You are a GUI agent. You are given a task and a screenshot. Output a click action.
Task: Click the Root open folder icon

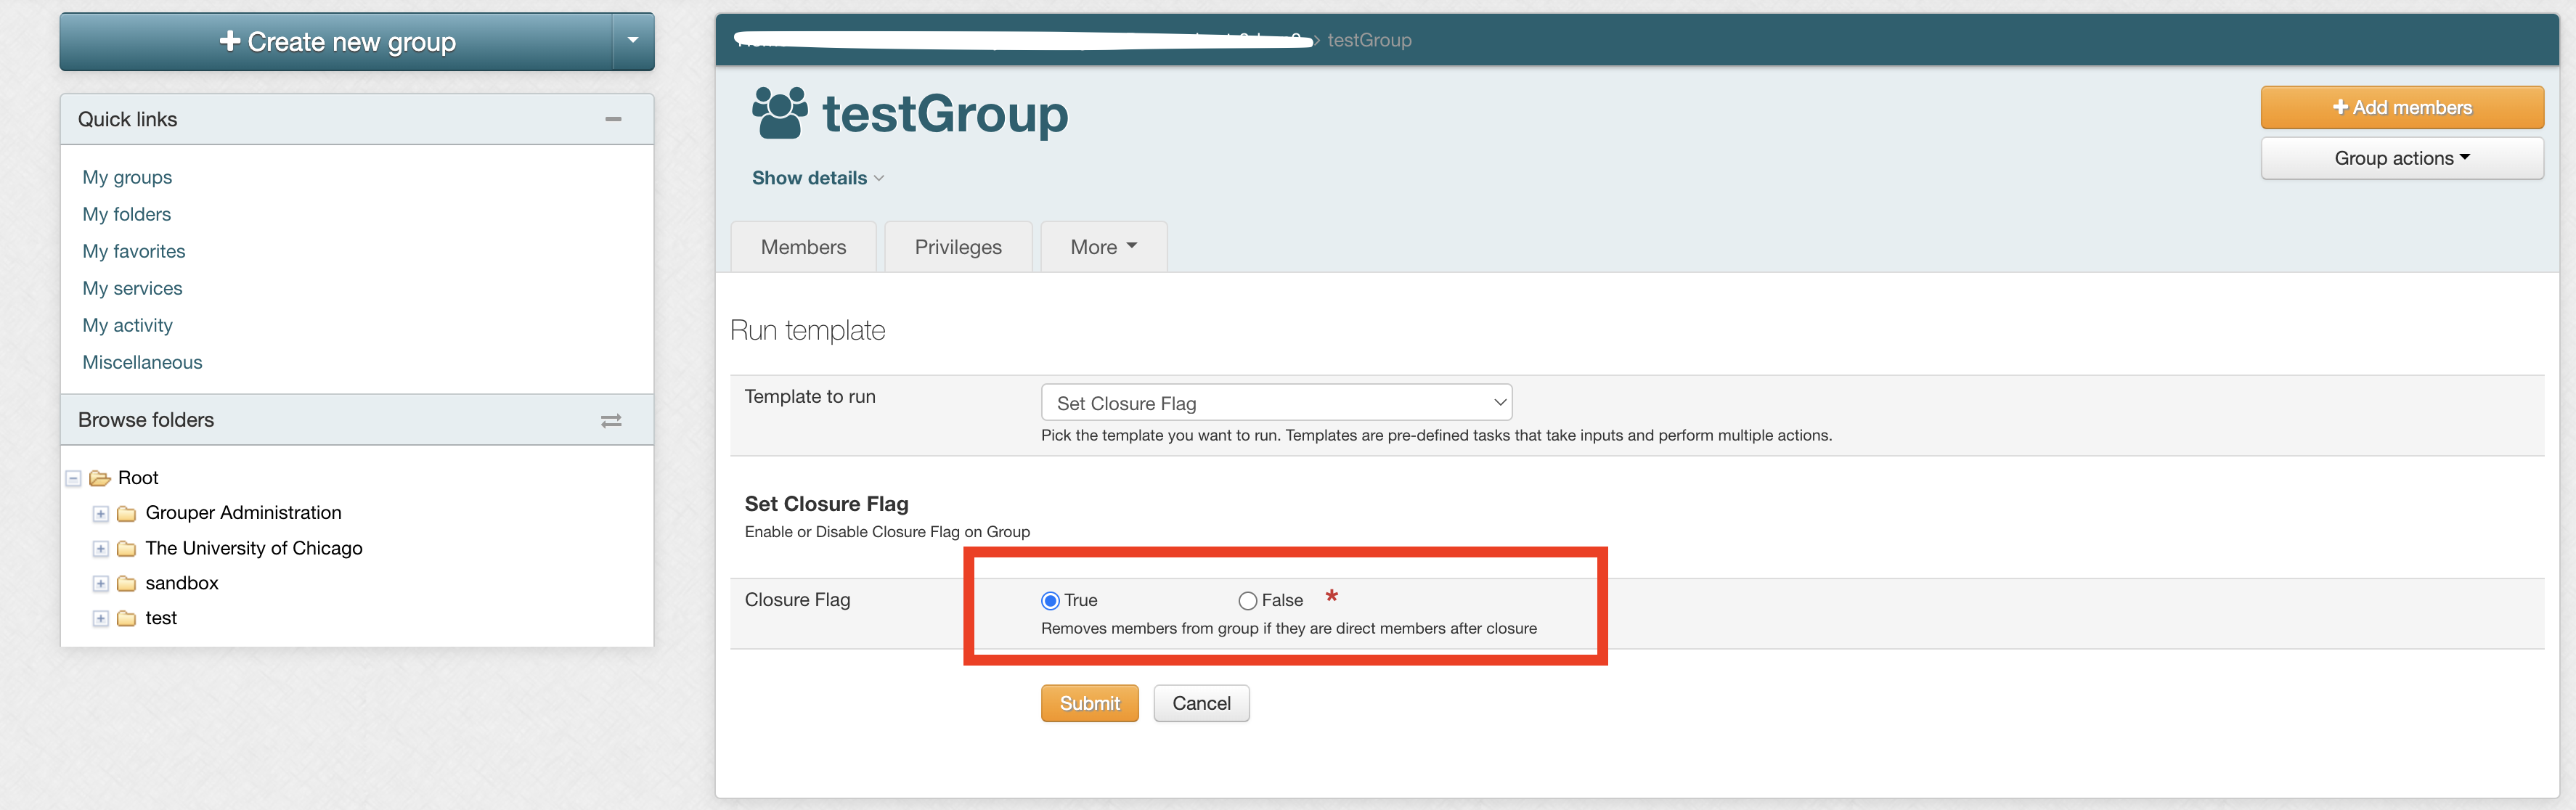coord(100,478)
